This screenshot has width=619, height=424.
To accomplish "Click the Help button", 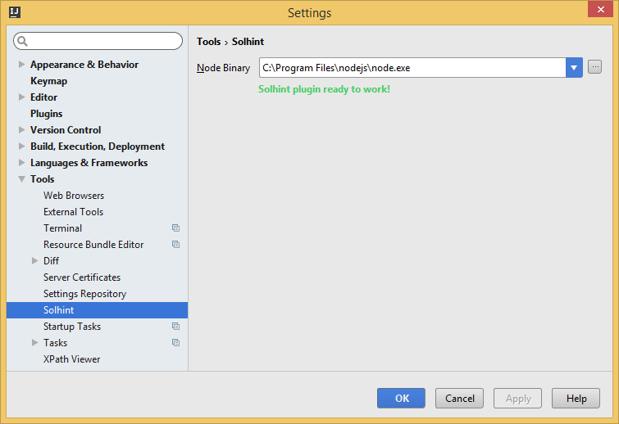I will pos(576,398).
